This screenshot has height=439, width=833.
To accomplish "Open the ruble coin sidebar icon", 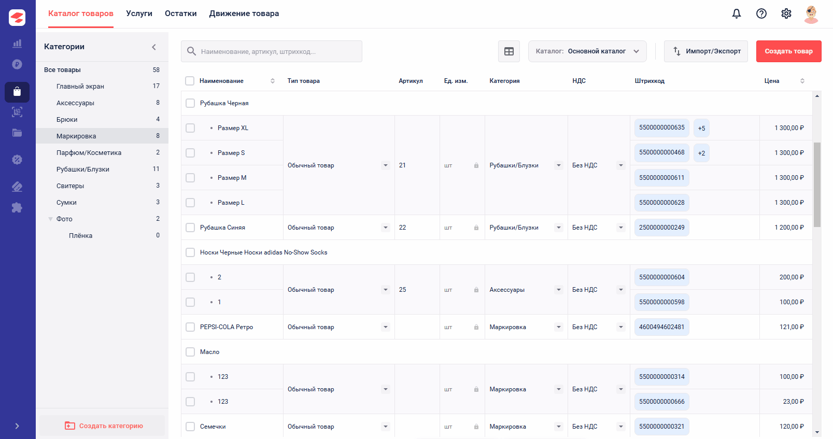I will [17, 64].
